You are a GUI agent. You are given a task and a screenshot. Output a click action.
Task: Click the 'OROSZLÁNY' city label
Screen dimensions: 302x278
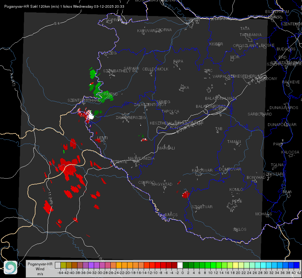click(x=245, y=46)
